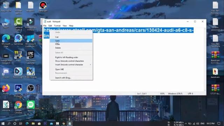Select the Windows 10 Update Assistant icon

pyautogui.click(x=30, y=41)
